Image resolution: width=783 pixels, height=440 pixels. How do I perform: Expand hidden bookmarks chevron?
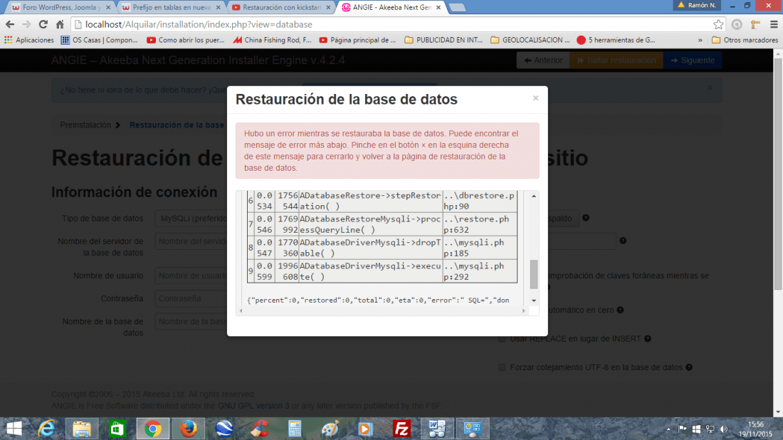tap(700, 40)
